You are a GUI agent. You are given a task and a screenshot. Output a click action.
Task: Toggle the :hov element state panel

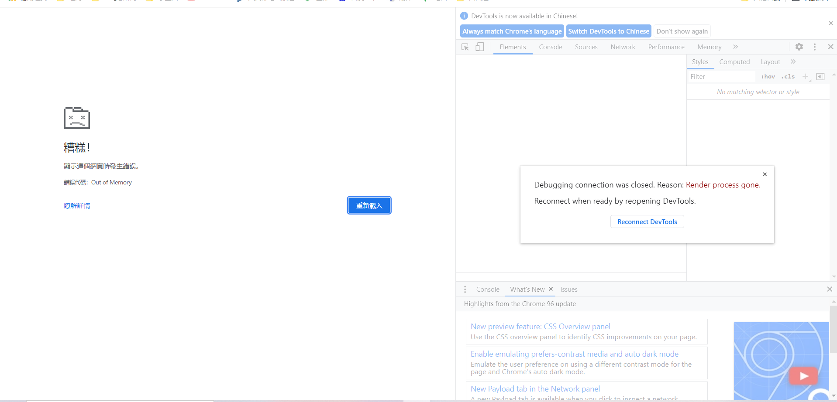click(x=768, y=76)
